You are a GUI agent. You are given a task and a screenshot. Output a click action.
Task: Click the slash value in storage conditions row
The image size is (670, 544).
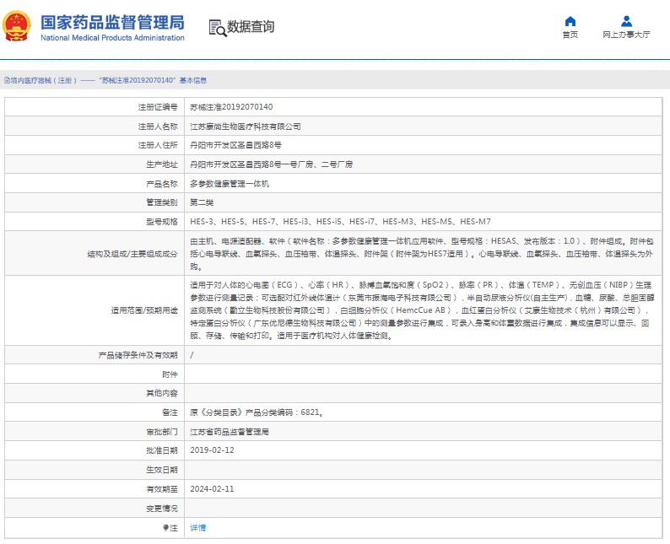(x=192, y=355)
